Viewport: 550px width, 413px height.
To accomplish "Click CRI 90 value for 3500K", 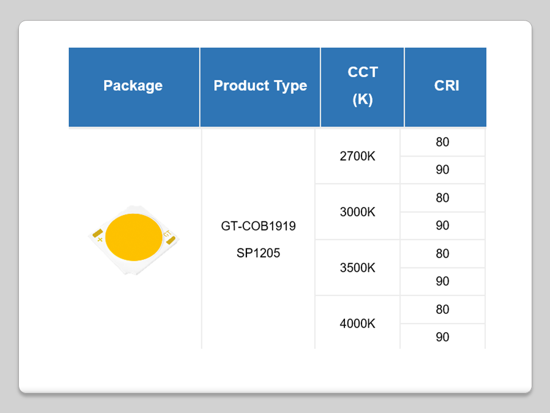I will click(442, 281).
